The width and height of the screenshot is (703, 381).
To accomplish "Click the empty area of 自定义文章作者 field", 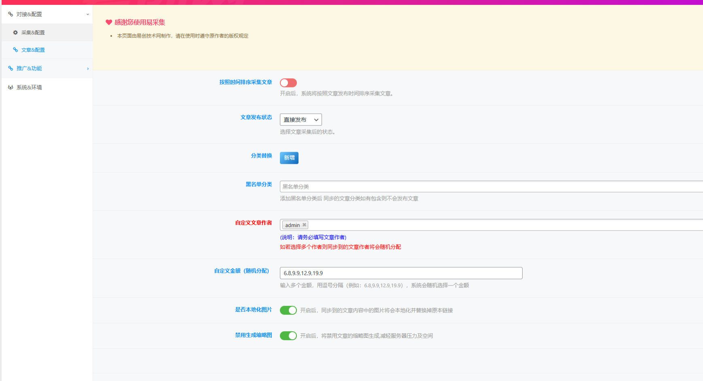I will [x=485, y=225].
